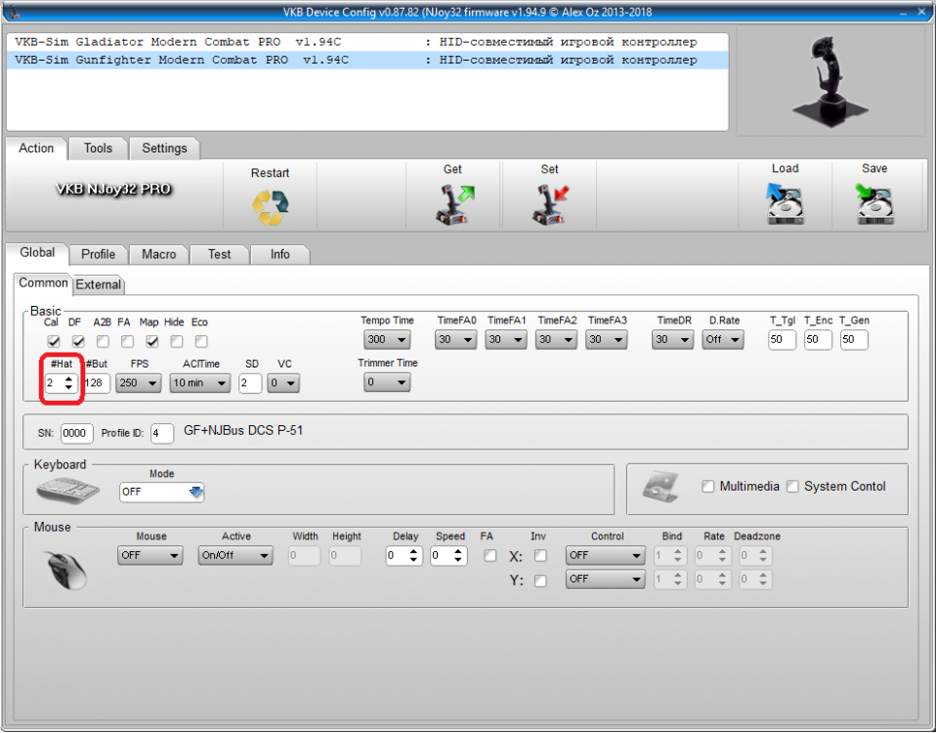Enable the Eco checkbox

point(202,341)
